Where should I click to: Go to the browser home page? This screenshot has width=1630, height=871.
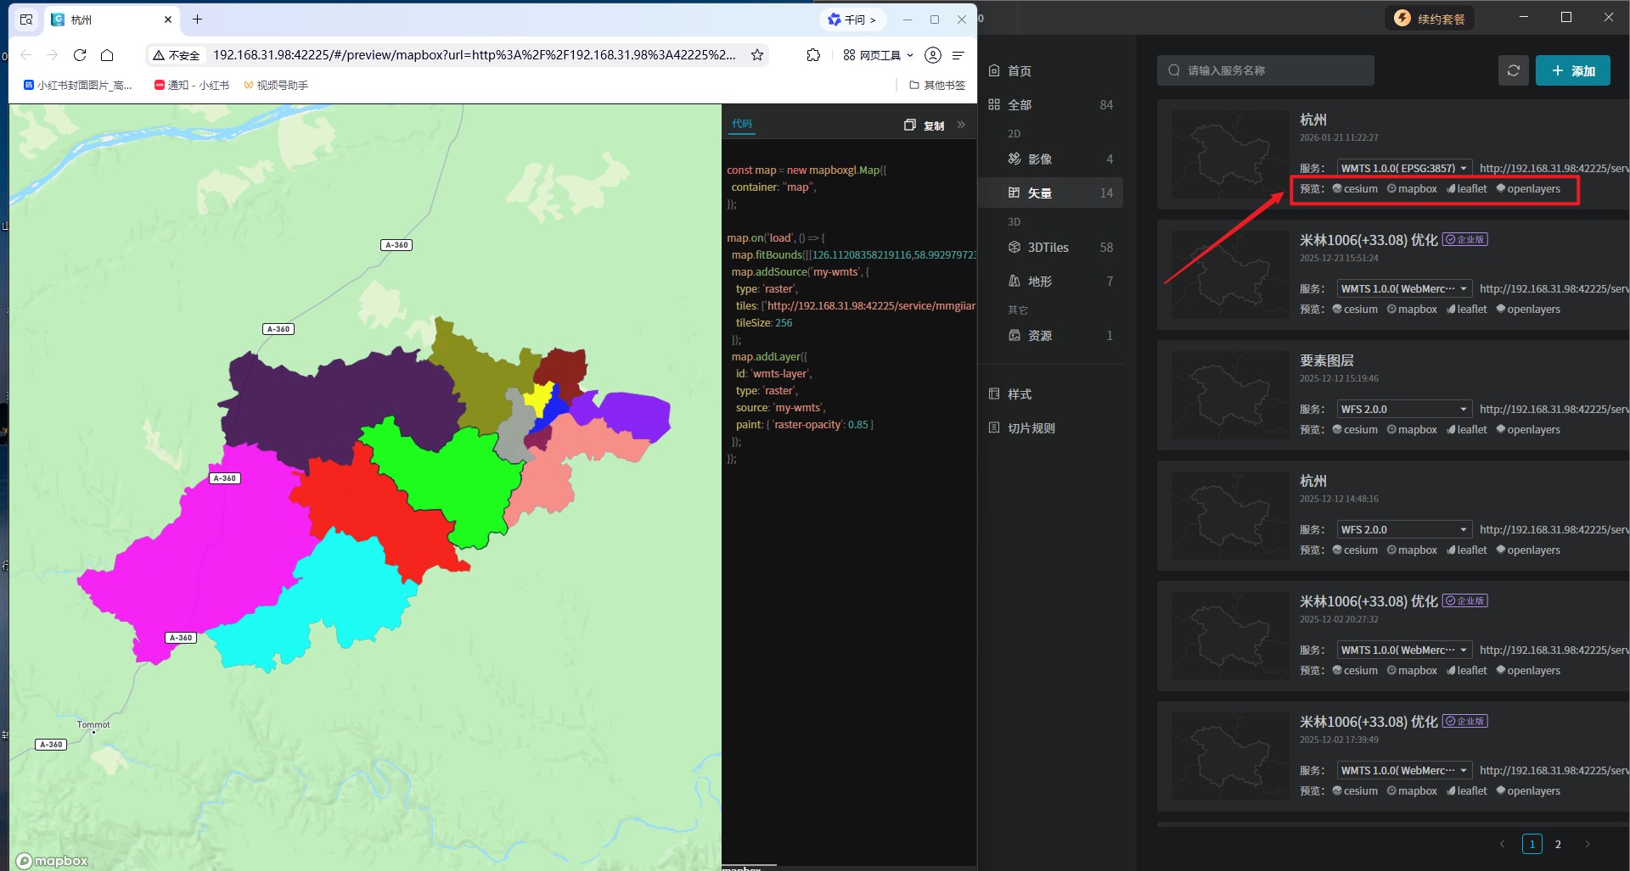(107, 55)
